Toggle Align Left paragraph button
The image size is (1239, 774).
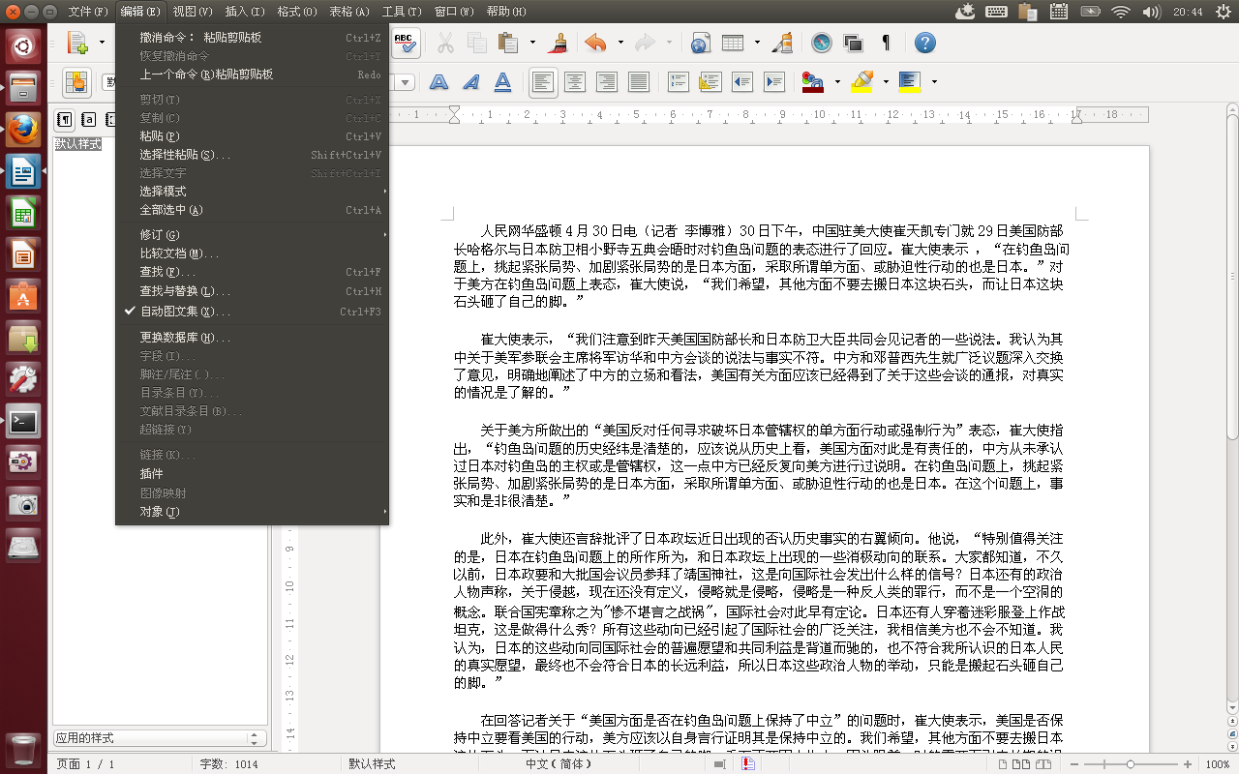[x=543, y=82]
